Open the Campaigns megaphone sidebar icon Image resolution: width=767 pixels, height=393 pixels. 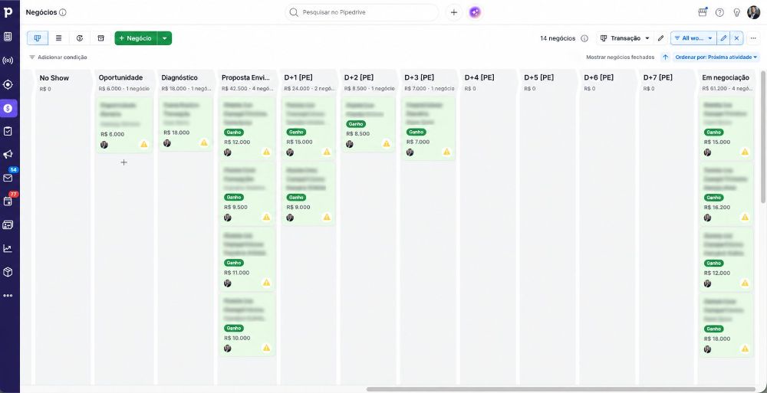[8, 155]
